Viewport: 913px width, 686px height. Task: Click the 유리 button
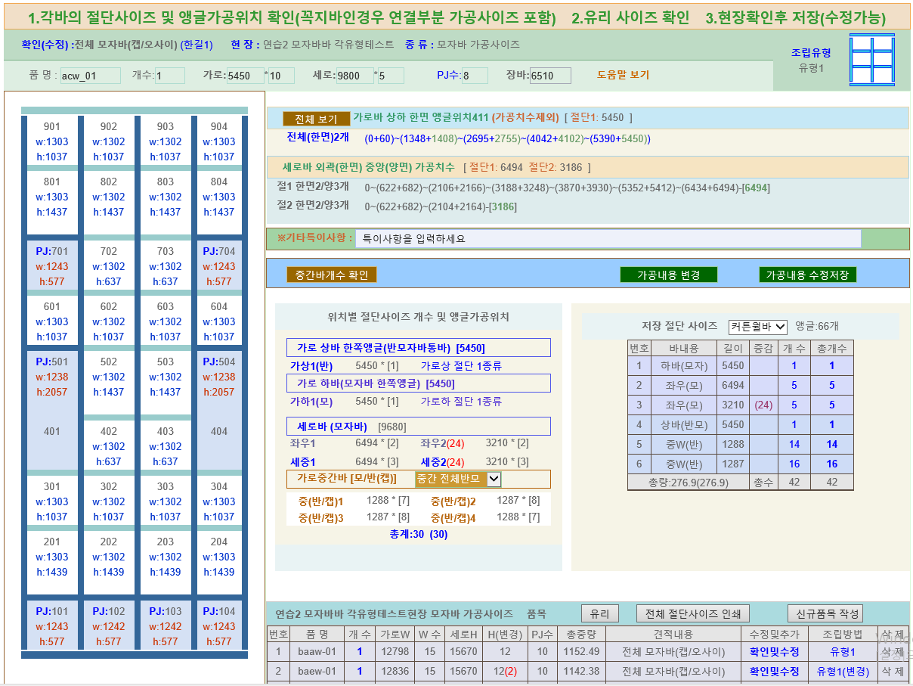tap(600, 613)
